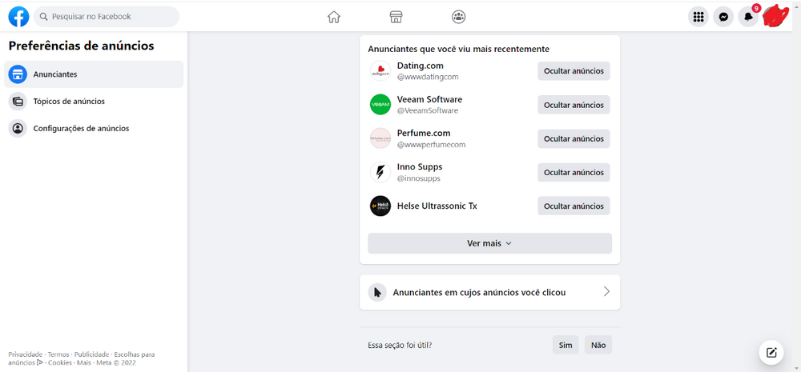Click the Tópicos de anúncios icon
Screen dimensions: 801x372
(18, 101)
